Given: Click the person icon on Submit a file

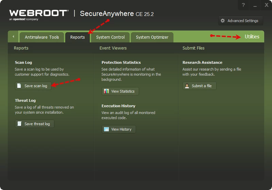Looking at the screenshot, I should tap(187, 86).
